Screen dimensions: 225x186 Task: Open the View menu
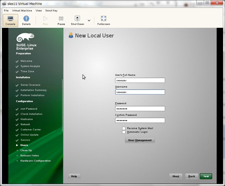coord(39,10)
